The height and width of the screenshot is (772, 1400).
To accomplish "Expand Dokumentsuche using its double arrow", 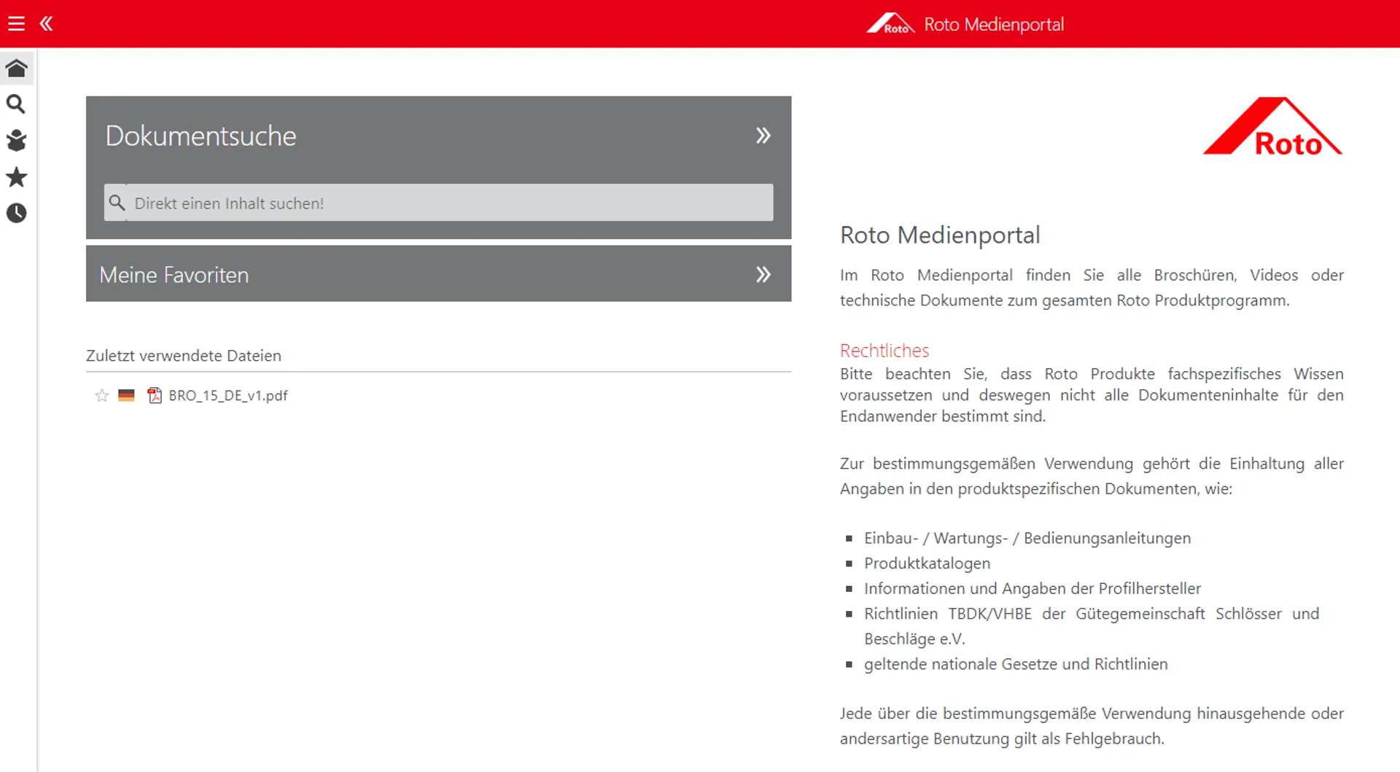I will coord(763,136).
